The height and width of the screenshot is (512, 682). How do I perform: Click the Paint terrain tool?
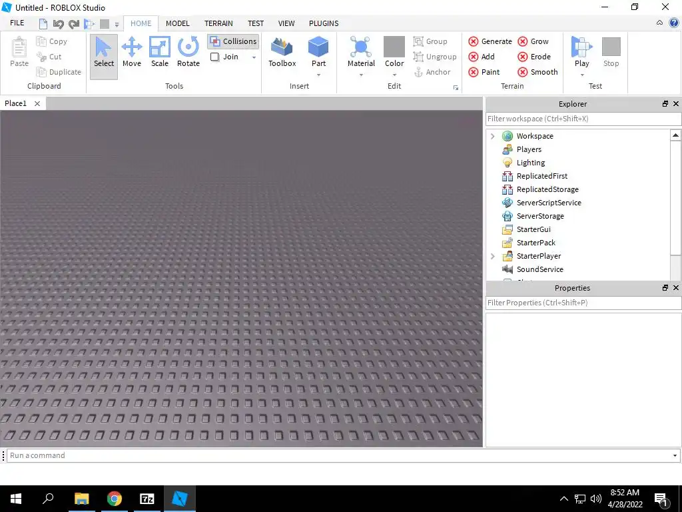[x=484, y=72]
